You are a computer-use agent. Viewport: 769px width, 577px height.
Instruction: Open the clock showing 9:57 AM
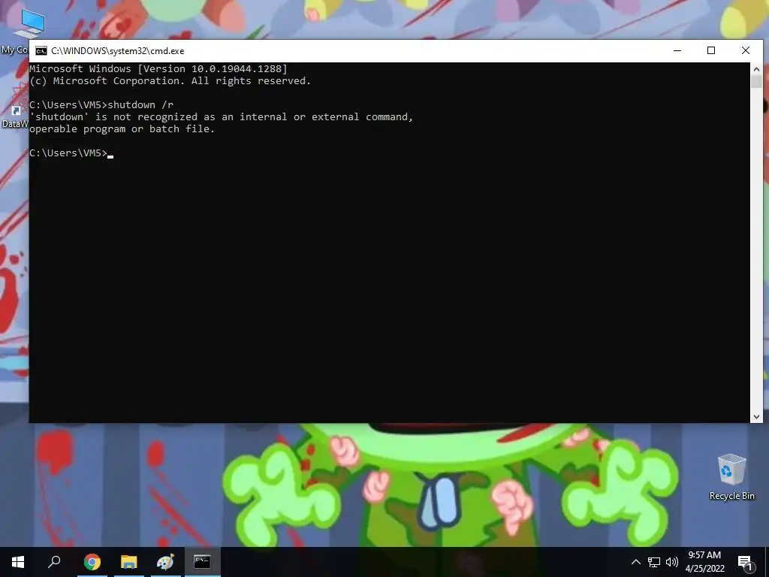tap(704, 562)
